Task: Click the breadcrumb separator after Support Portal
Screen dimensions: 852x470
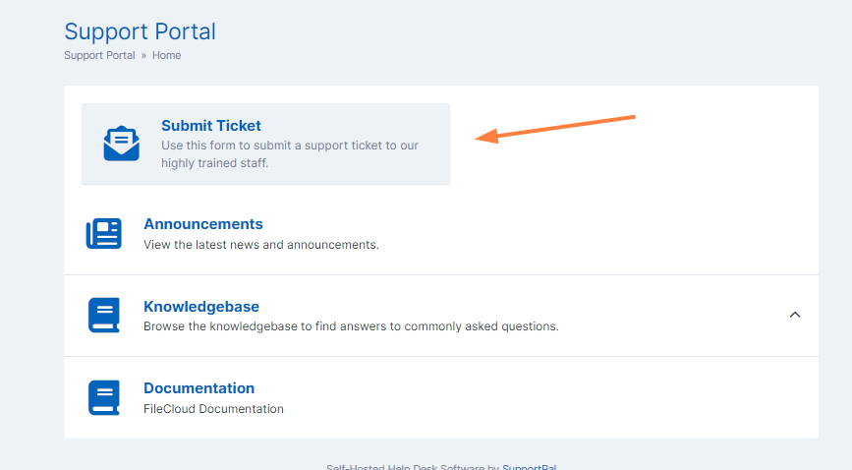Action: click(x=143, y=56)
